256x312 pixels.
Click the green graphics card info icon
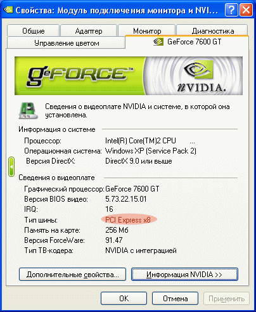(28, 110)
